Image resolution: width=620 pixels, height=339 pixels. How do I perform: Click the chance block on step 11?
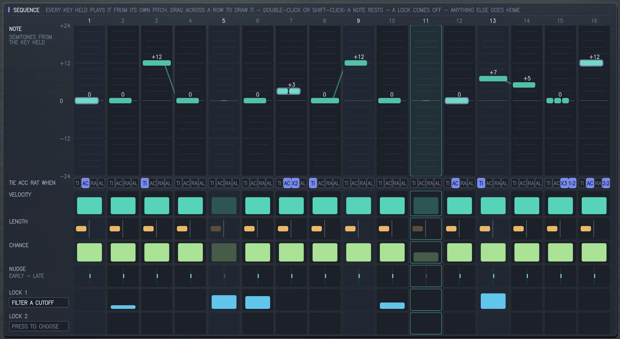coord(426,257)
